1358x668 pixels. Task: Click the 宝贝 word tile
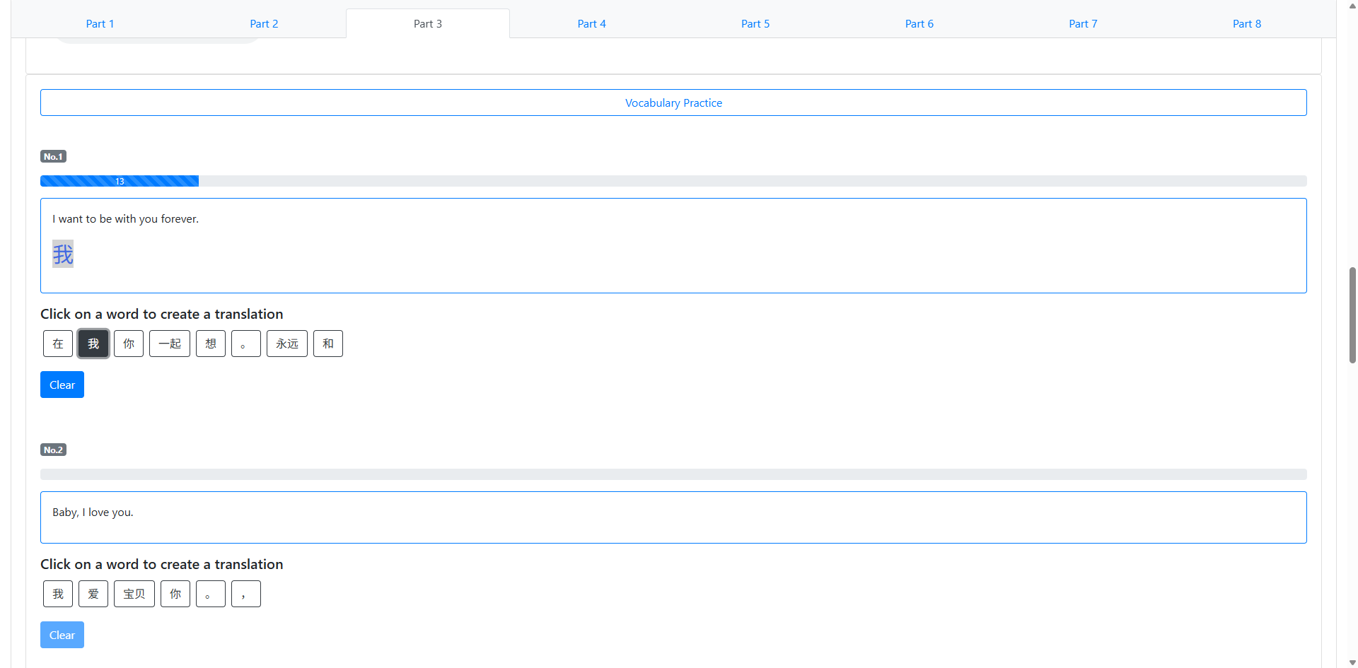point(134,594)
